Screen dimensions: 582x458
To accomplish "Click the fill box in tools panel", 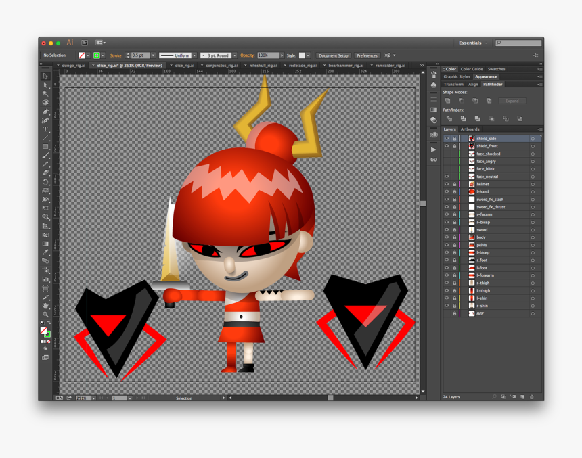I will coord(44,330).
